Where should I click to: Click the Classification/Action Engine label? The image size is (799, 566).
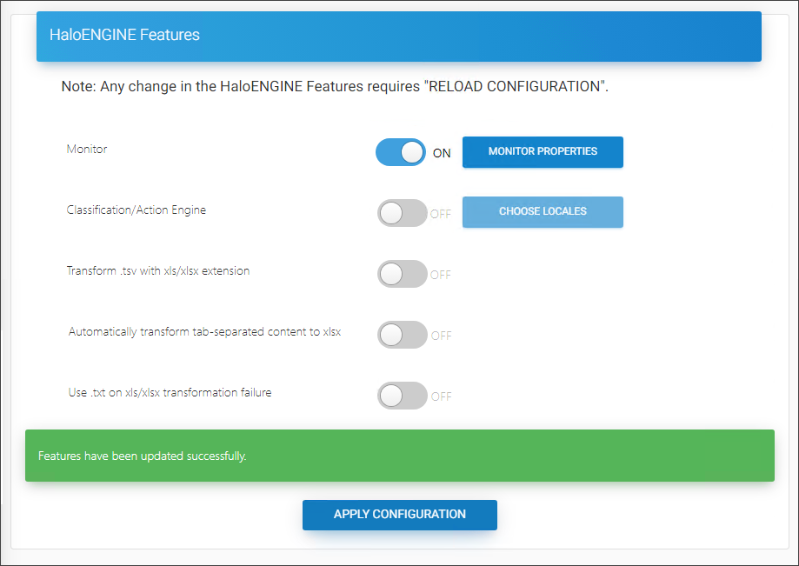point(135,210)
